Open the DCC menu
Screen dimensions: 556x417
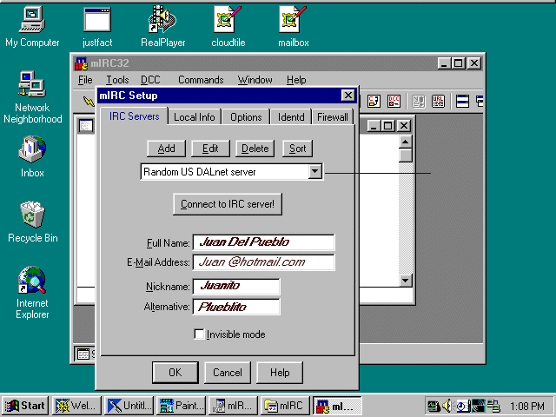click(x=150, y=80)
